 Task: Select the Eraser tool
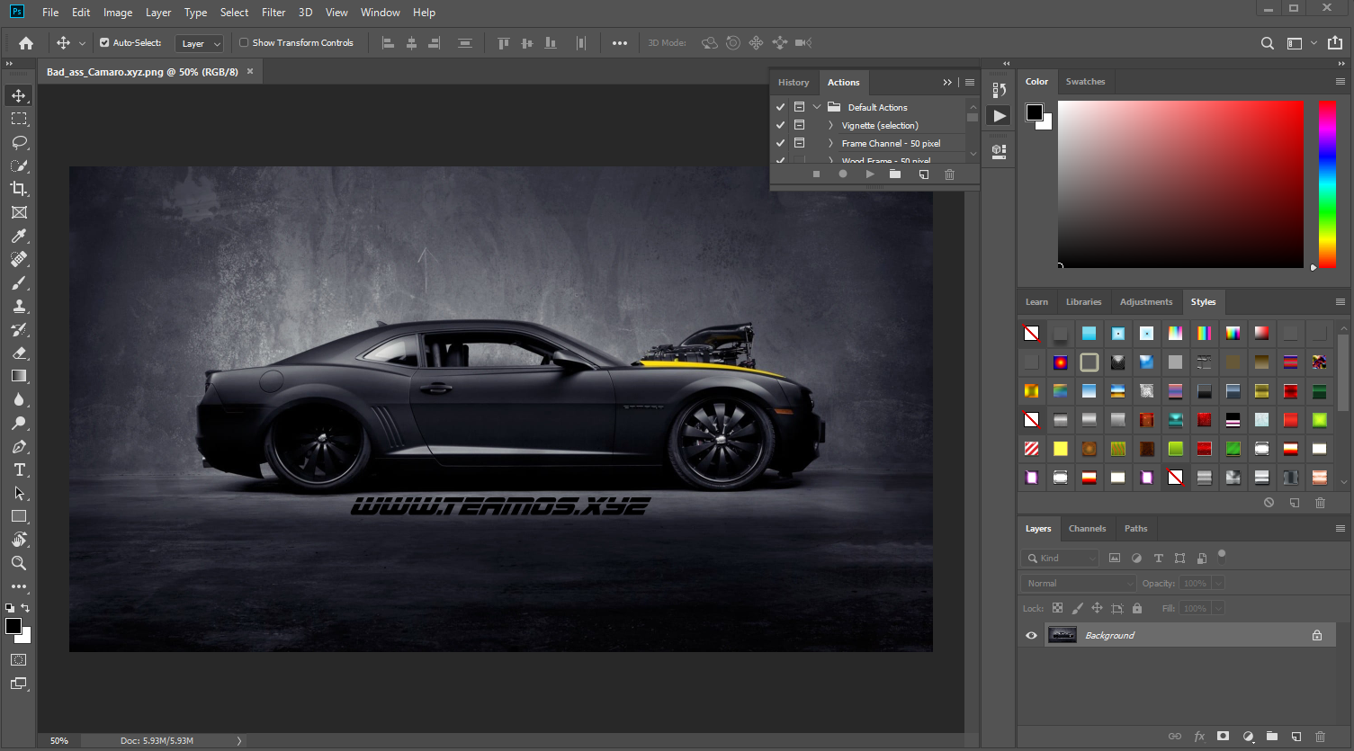click(x=19, y=353)
